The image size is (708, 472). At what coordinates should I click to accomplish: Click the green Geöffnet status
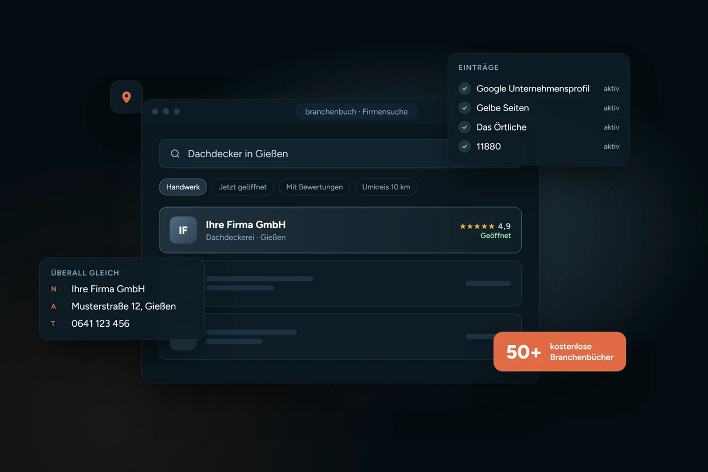pos(496,235)
